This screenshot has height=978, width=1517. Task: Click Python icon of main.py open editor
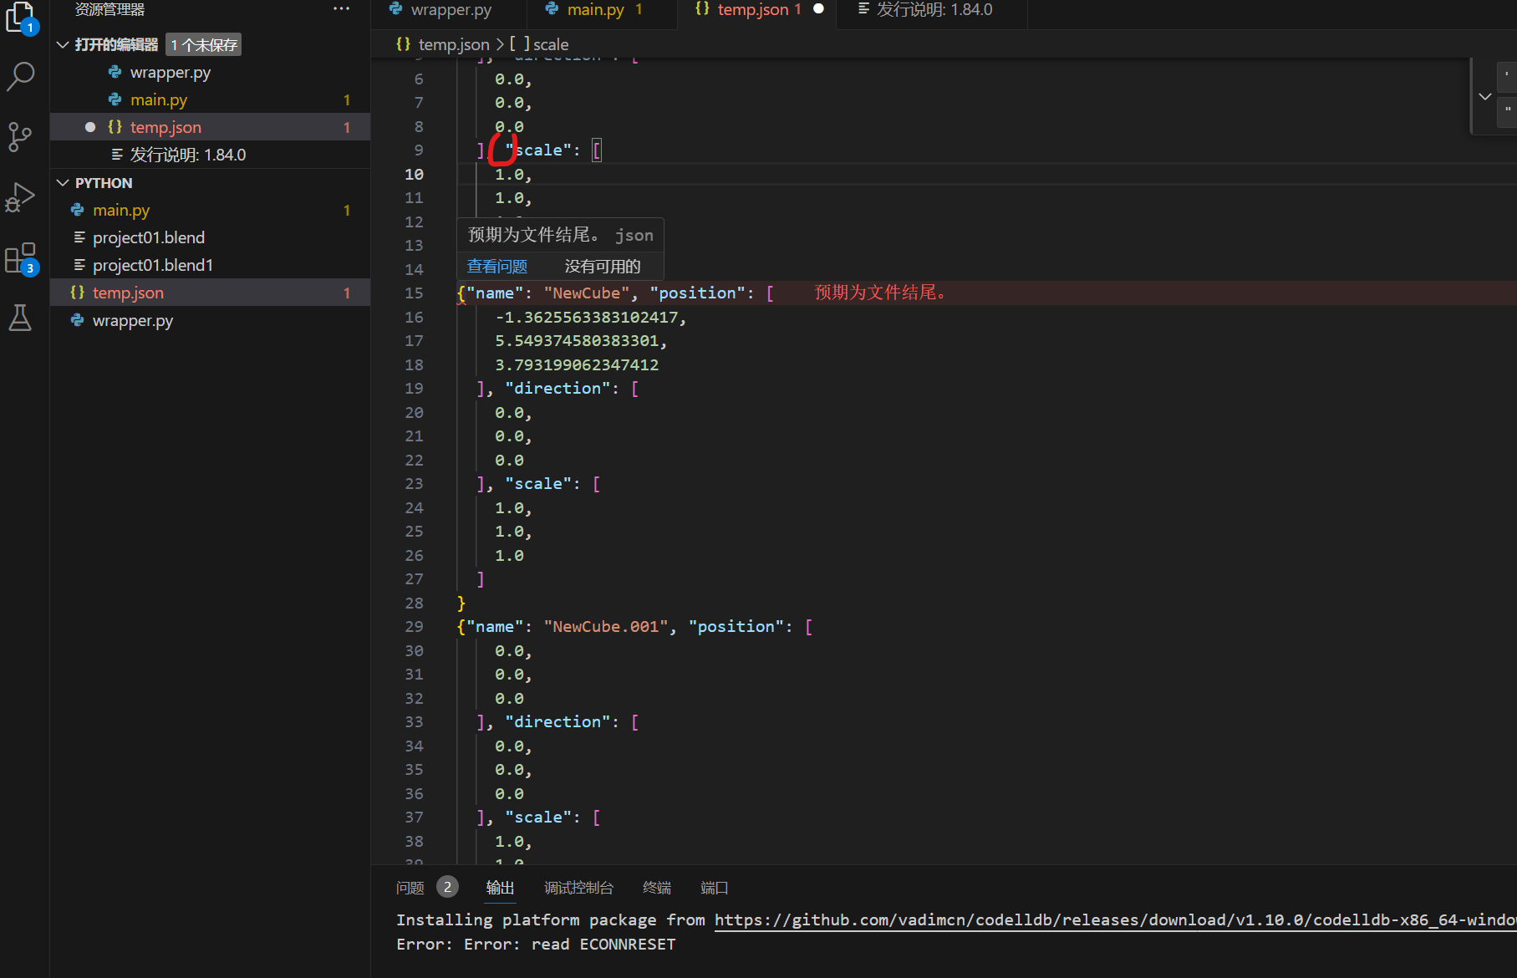(x=115, y=99)
